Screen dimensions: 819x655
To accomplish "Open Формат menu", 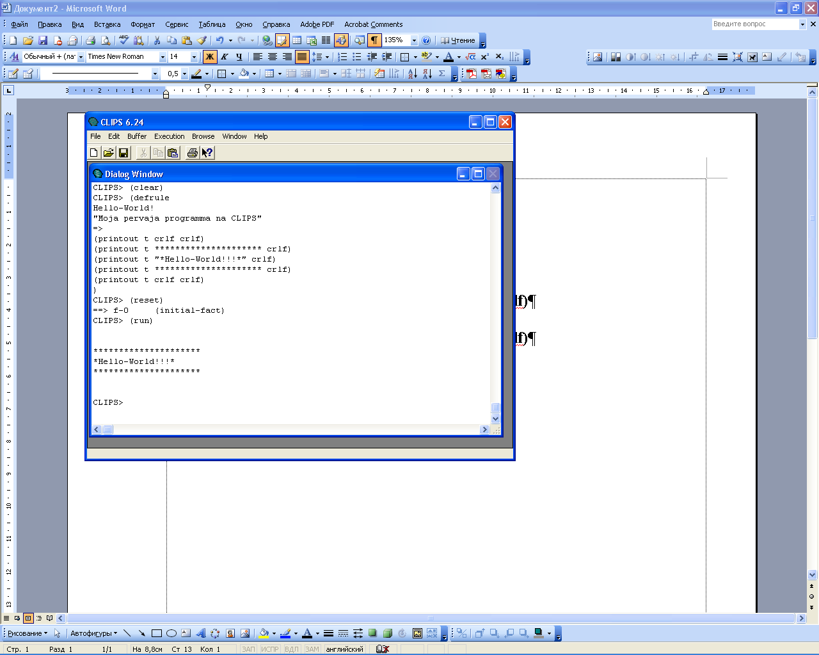I will pyautogui.click(x=143, y=24).
